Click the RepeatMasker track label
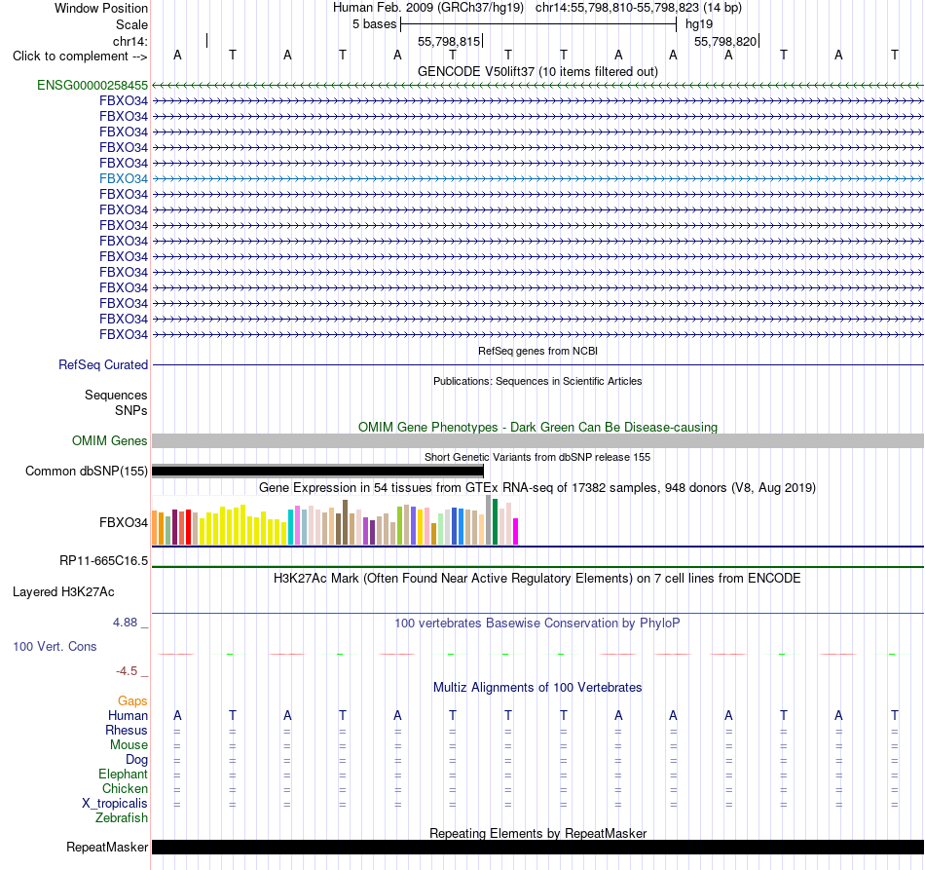 [107, 847]
